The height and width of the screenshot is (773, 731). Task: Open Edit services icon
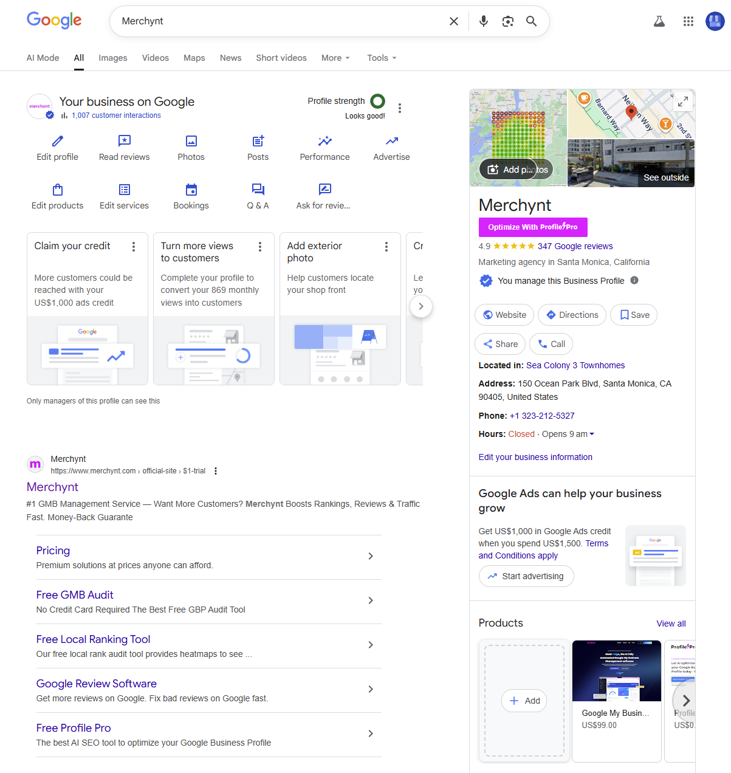[x=125, y=190]
